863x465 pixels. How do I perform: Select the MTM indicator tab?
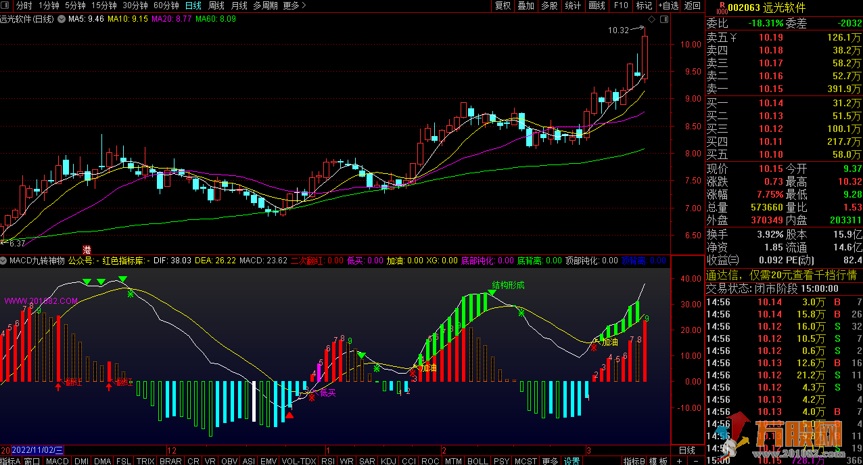point(454,460)
